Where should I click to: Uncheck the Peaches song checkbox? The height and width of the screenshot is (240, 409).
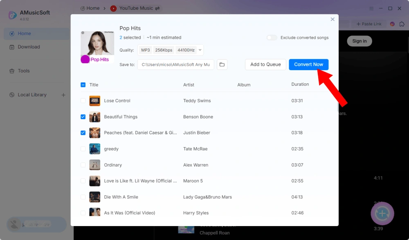pyautogui.click(x=83, y=133)
